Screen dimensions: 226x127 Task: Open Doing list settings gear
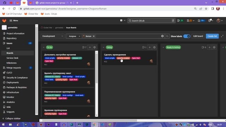[154, 47]
